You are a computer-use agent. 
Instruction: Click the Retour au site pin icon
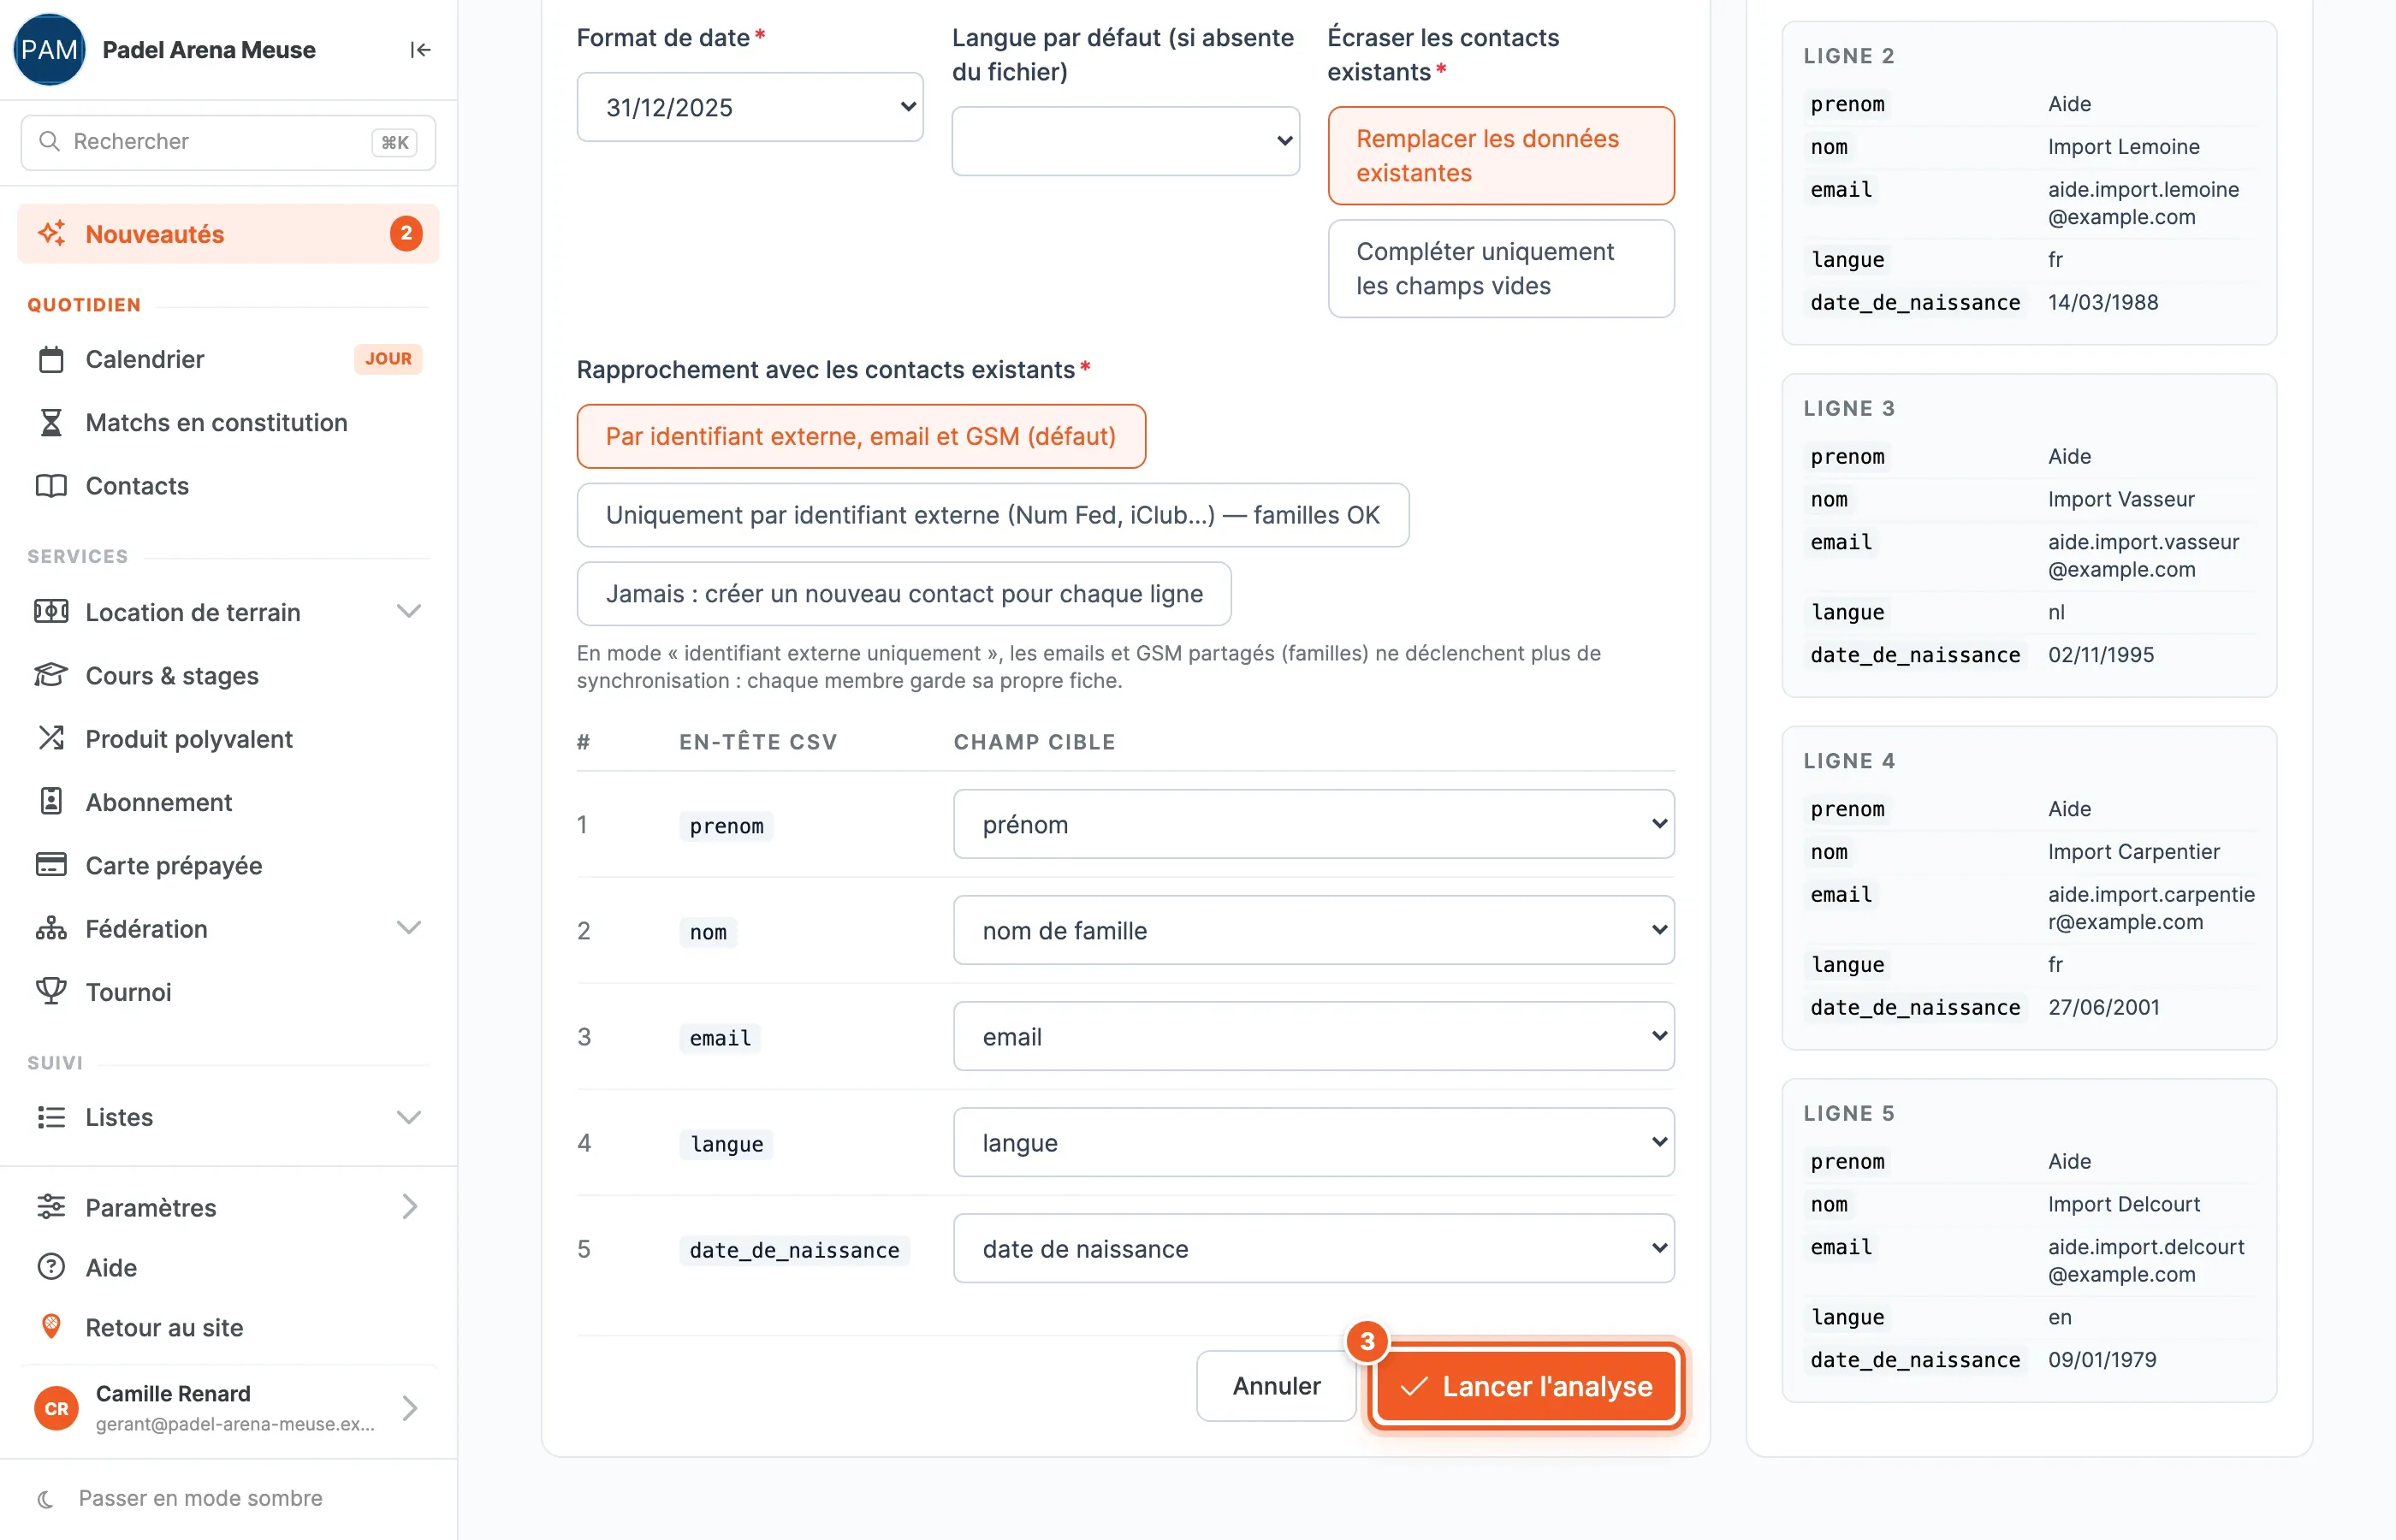coord(51,1327)
